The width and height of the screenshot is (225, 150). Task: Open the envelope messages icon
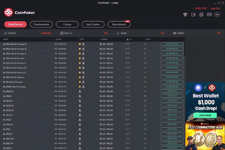(x=209, y=15)
